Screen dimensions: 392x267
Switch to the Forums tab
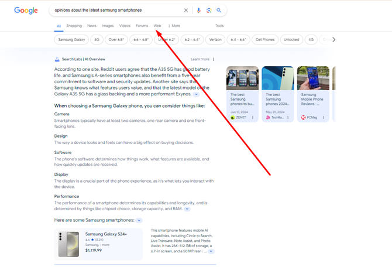tap(142, 26)
